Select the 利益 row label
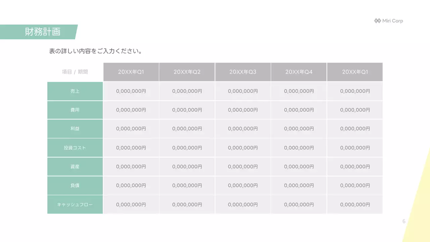Image resolution: width=430 pixels, height=242 pixels. click(75, 129)
